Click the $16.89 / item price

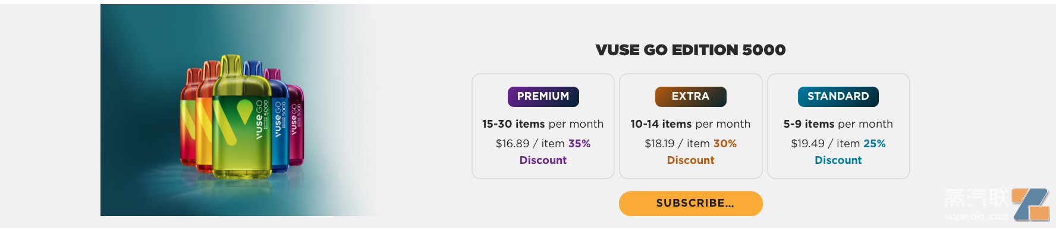pos(530,144)
